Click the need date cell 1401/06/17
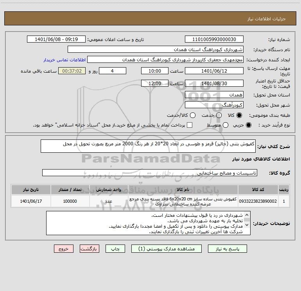The image size is (301, 291). (x=31, y=201)
